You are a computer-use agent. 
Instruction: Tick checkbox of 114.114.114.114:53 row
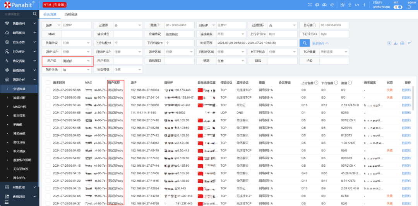[48, 113]
